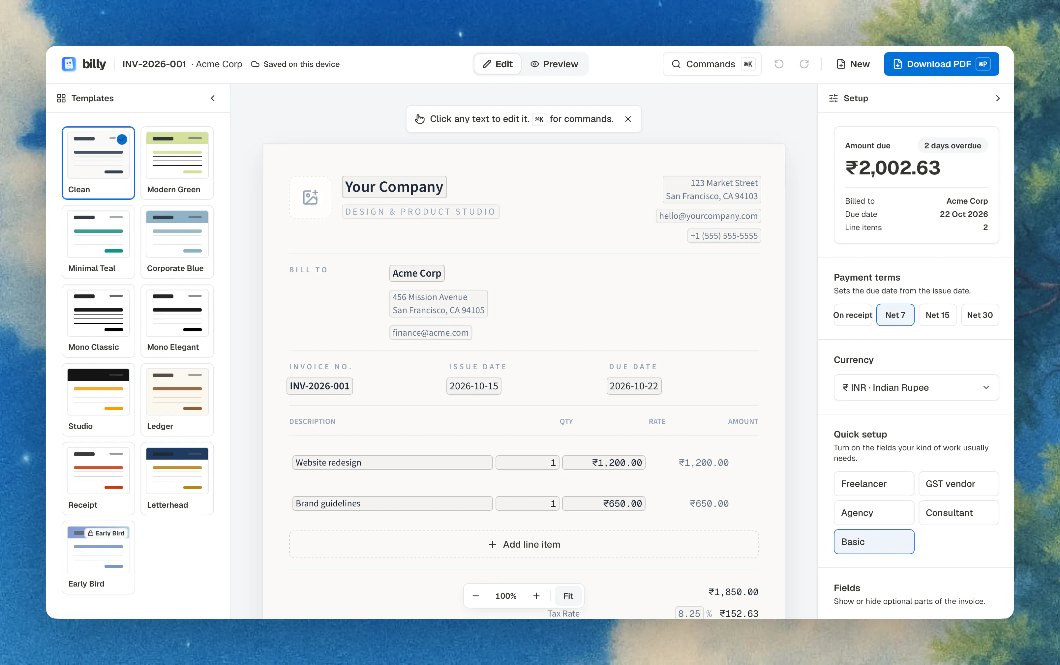Collapse the Setup panel chevron
Screen dimensions: 1060x665
(998, 98)
